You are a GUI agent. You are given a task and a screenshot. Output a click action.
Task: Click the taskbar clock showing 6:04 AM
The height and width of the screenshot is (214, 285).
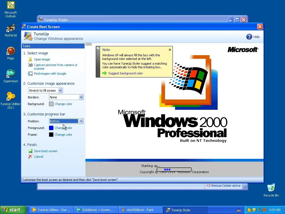[x=275, y=210]
